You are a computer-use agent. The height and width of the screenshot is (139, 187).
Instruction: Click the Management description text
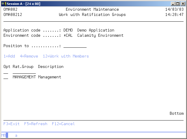click(49, 77)
